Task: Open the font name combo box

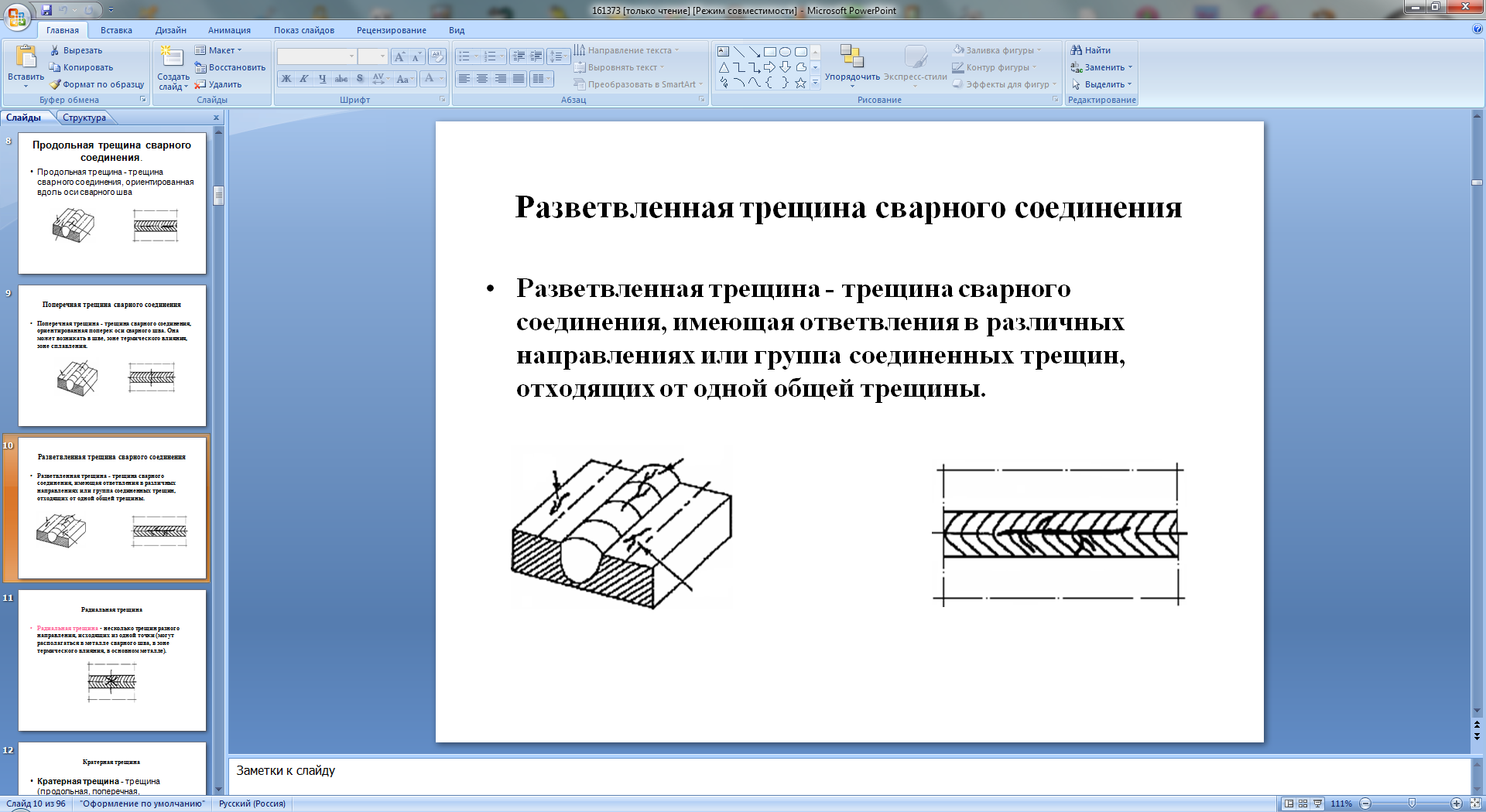Action: pos(317,56)
